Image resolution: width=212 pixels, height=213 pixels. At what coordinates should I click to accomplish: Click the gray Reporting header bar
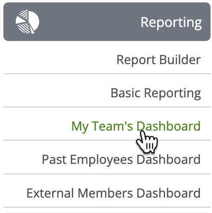click(x=107, y=22)
